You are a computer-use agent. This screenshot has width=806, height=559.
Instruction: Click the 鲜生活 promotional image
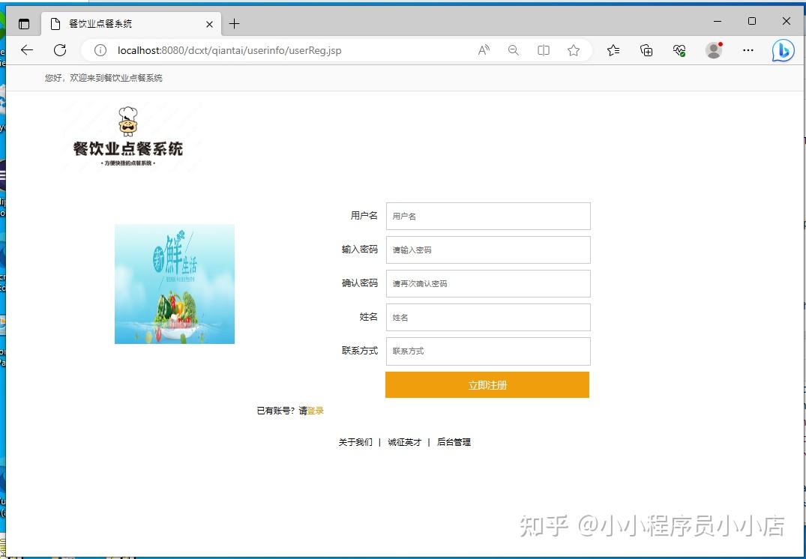[x=174, y=283]
